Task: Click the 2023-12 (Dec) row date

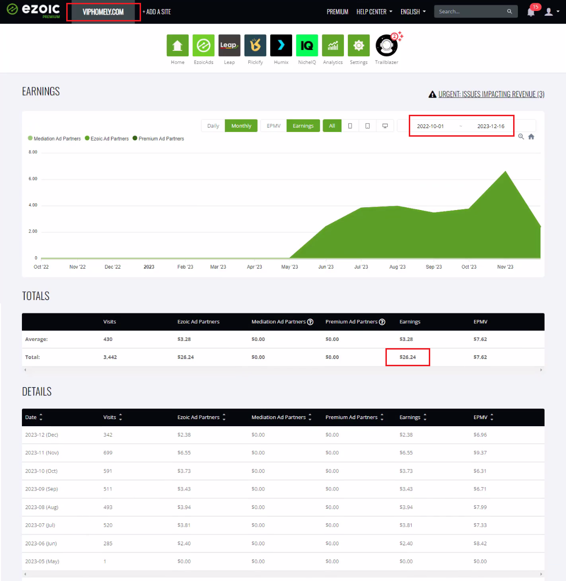Action: tap(41, 435)
